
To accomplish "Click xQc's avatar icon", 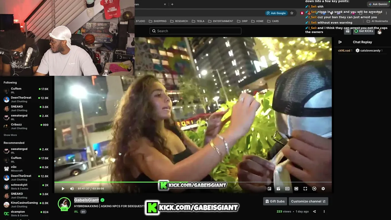I will pos(6,169).
